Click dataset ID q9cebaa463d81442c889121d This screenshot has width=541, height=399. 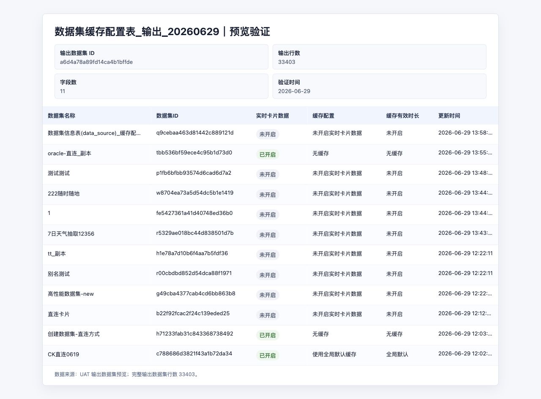[x=195, y=133]
